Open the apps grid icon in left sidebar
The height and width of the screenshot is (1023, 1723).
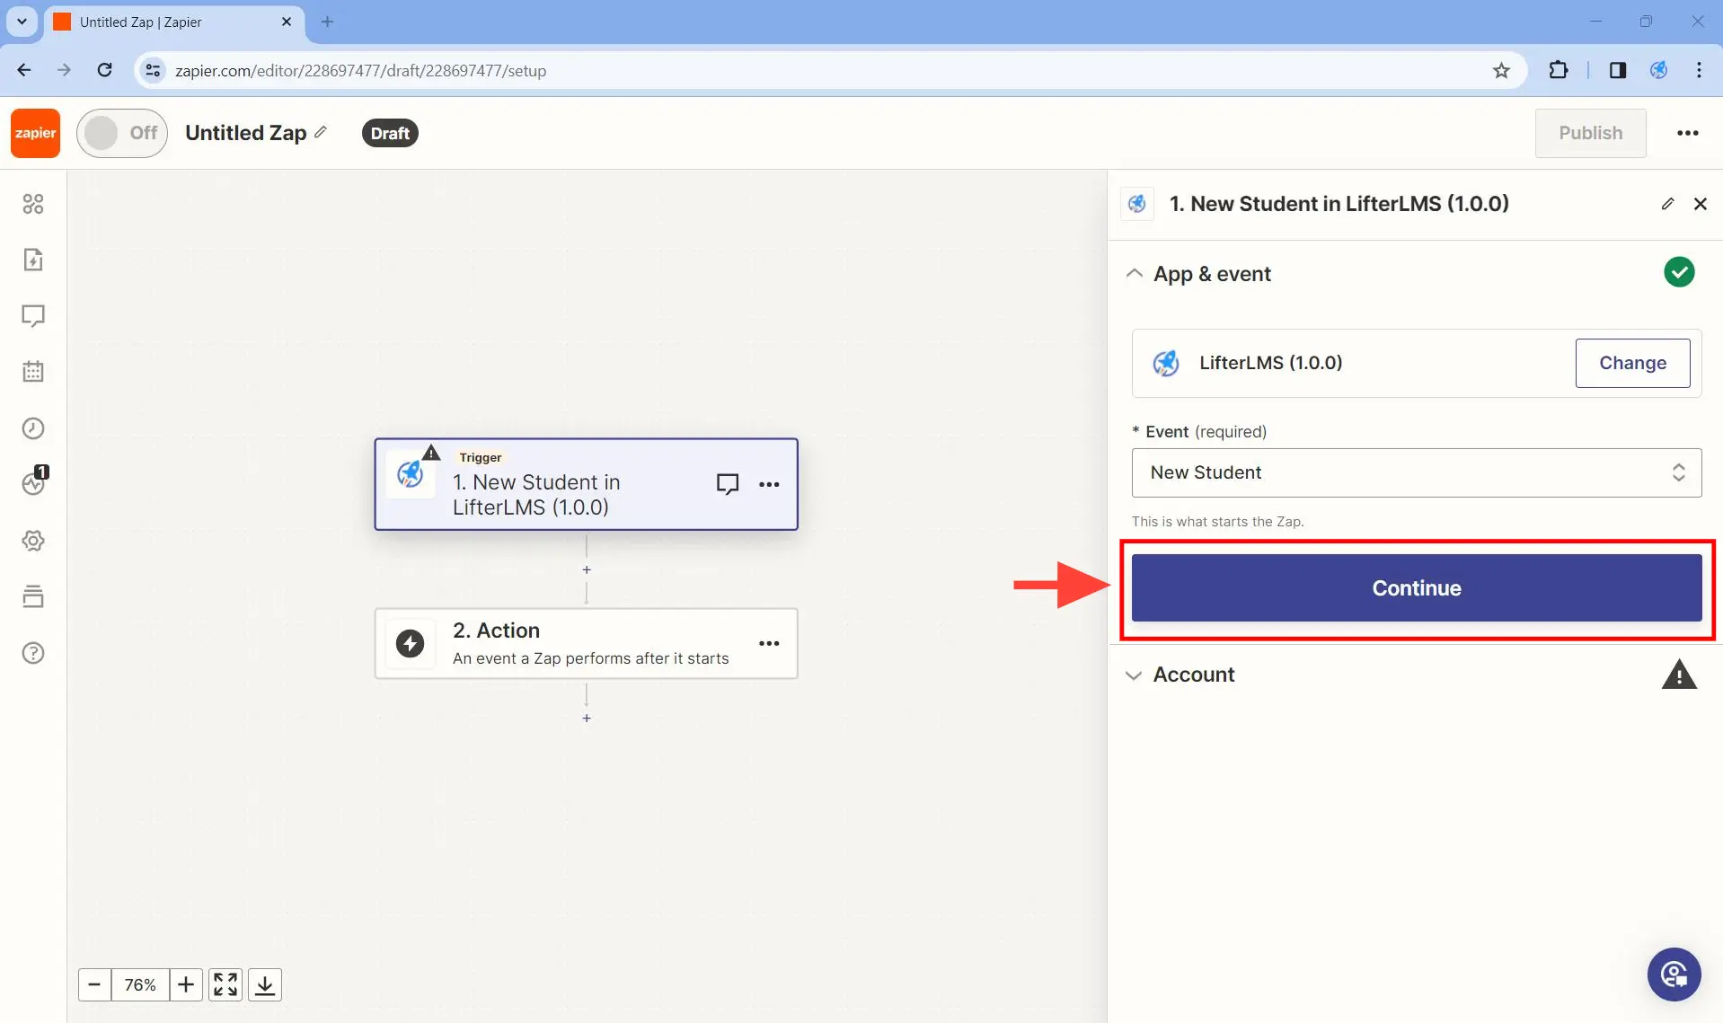pyautogui.click(x=33, y=204)
